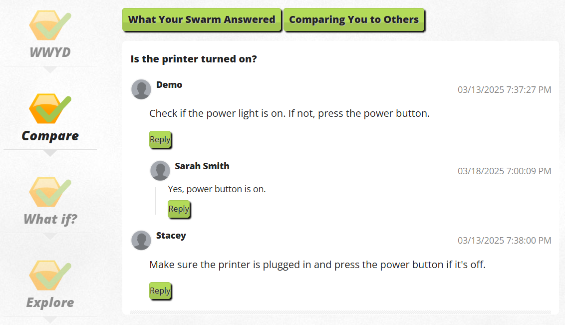Click Demo's user avatar icon
565x325 pixels.
click(x=141, y=89)
